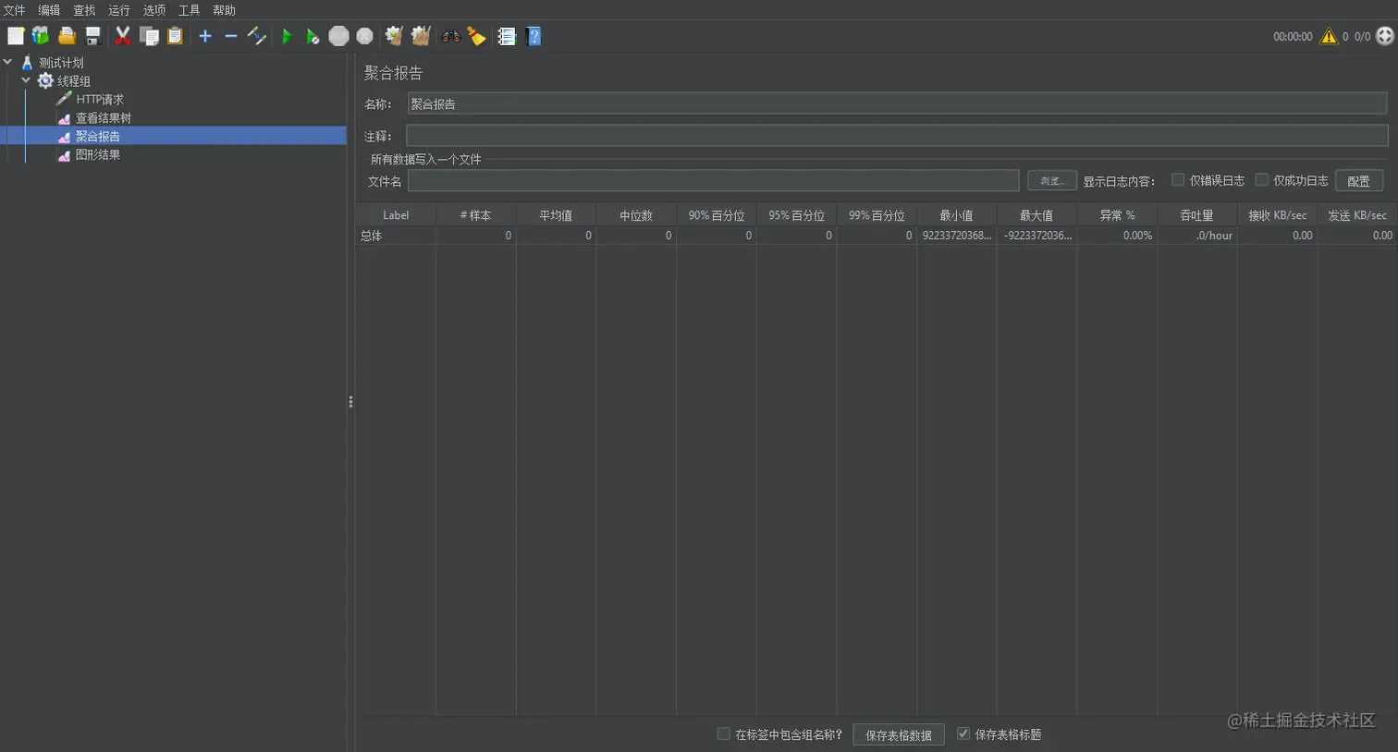Viewport: 1398px width, 752px height.
Task: Shut down test threads icon
Action: click(x=365, y=36)
